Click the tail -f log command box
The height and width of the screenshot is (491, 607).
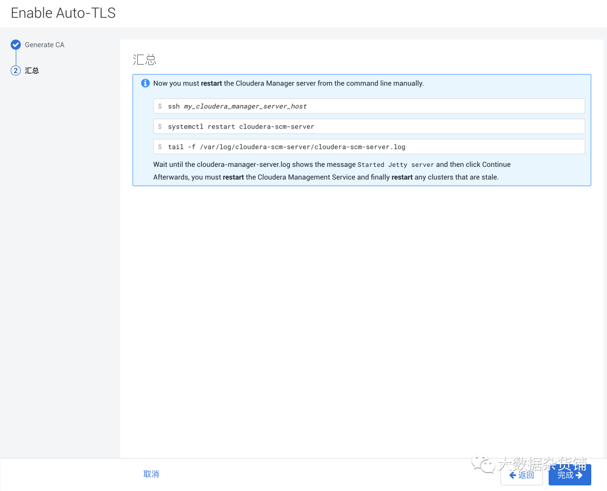coord(369,147)
